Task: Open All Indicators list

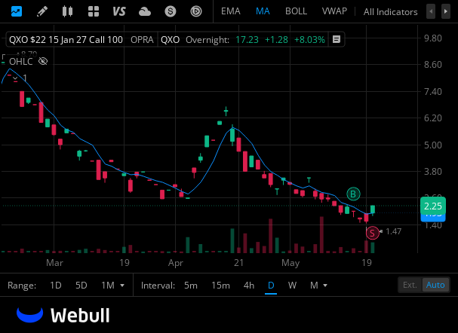Action: coord(390,12)
